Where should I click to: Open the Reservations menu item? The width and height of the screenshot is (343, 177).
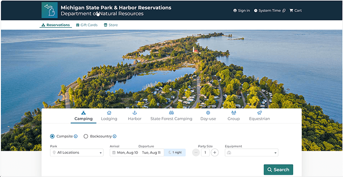point(56,25)
